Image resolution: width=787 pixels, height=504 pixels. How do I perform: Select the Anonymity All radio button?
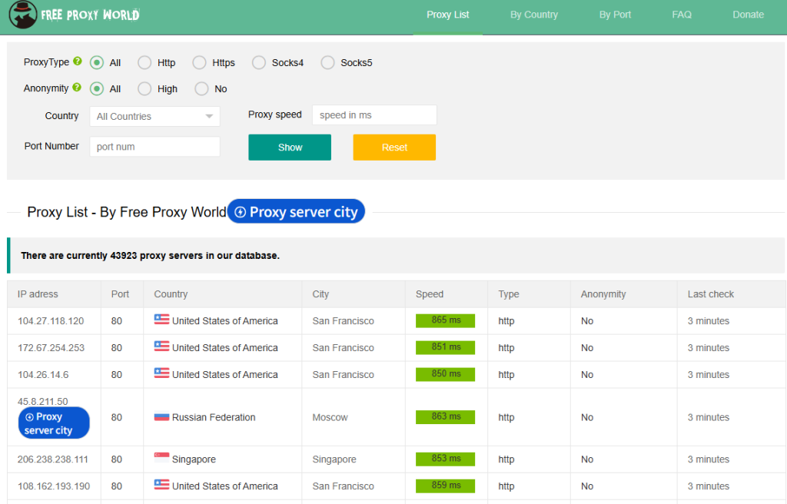coord(97,89)
